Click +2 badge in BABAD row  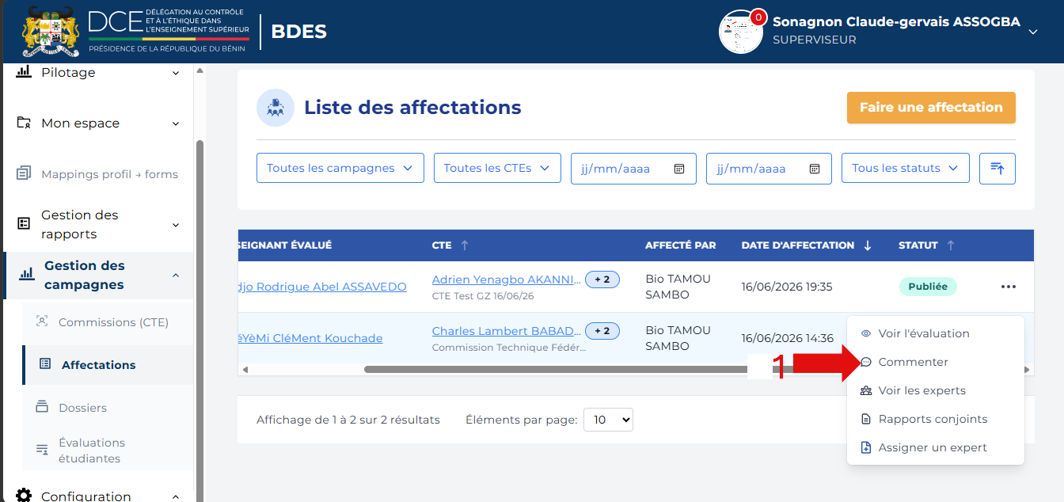(602, 331)
